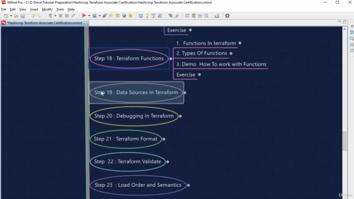Open dropdown arrow beside red flag Marker
Image resolution: width=354 pixels, height=199 pixels.
[x=89, y=16]
